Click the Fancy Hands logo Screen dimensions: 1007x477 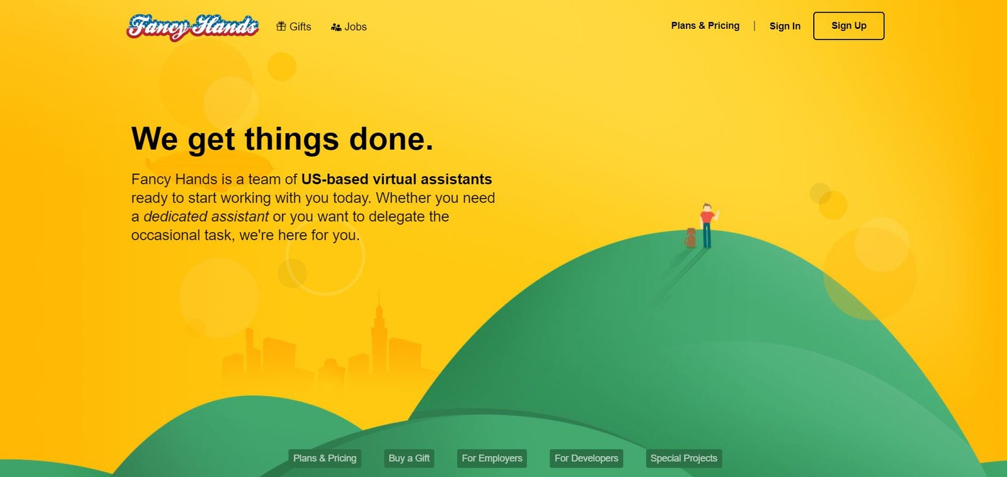193,27
